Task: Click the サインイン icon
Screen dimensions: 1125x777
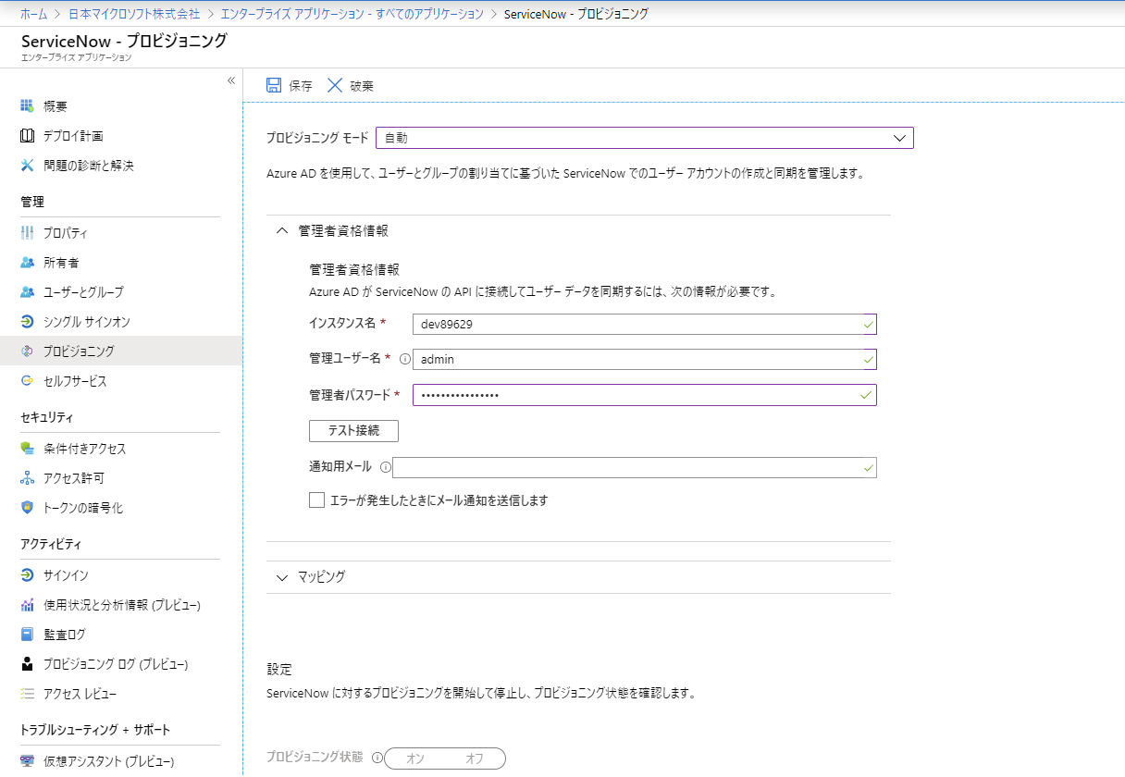Action: pyautogui.click(x=27, y=575)
